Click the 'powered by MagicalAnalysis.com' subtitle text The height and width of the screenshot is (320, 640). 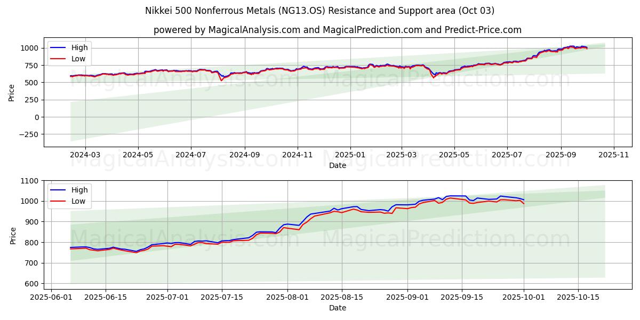coord(337,30)
